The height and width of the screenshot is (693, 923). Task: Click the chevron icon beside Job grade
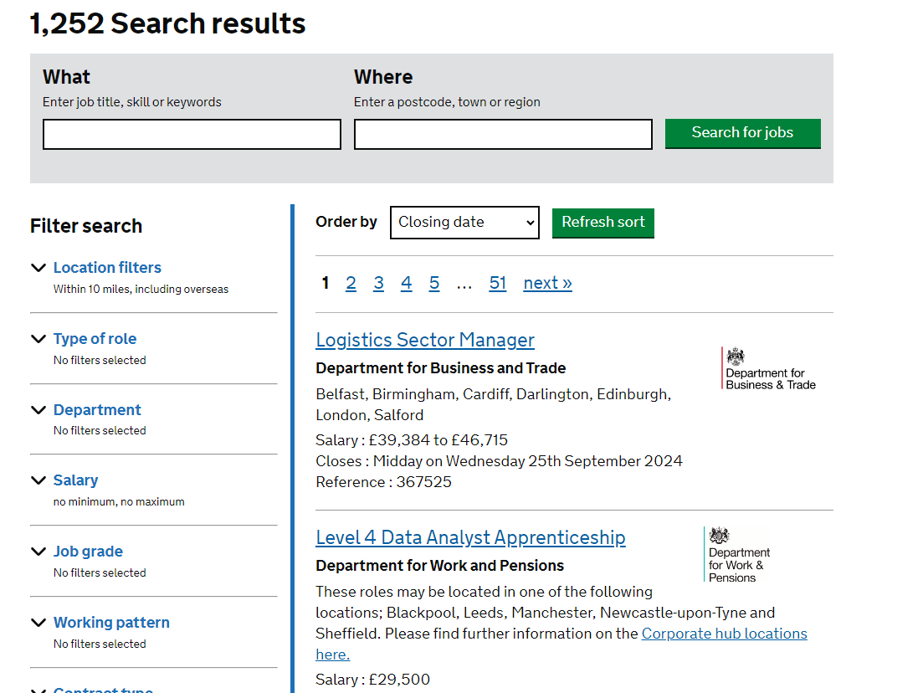click(38, 552)
